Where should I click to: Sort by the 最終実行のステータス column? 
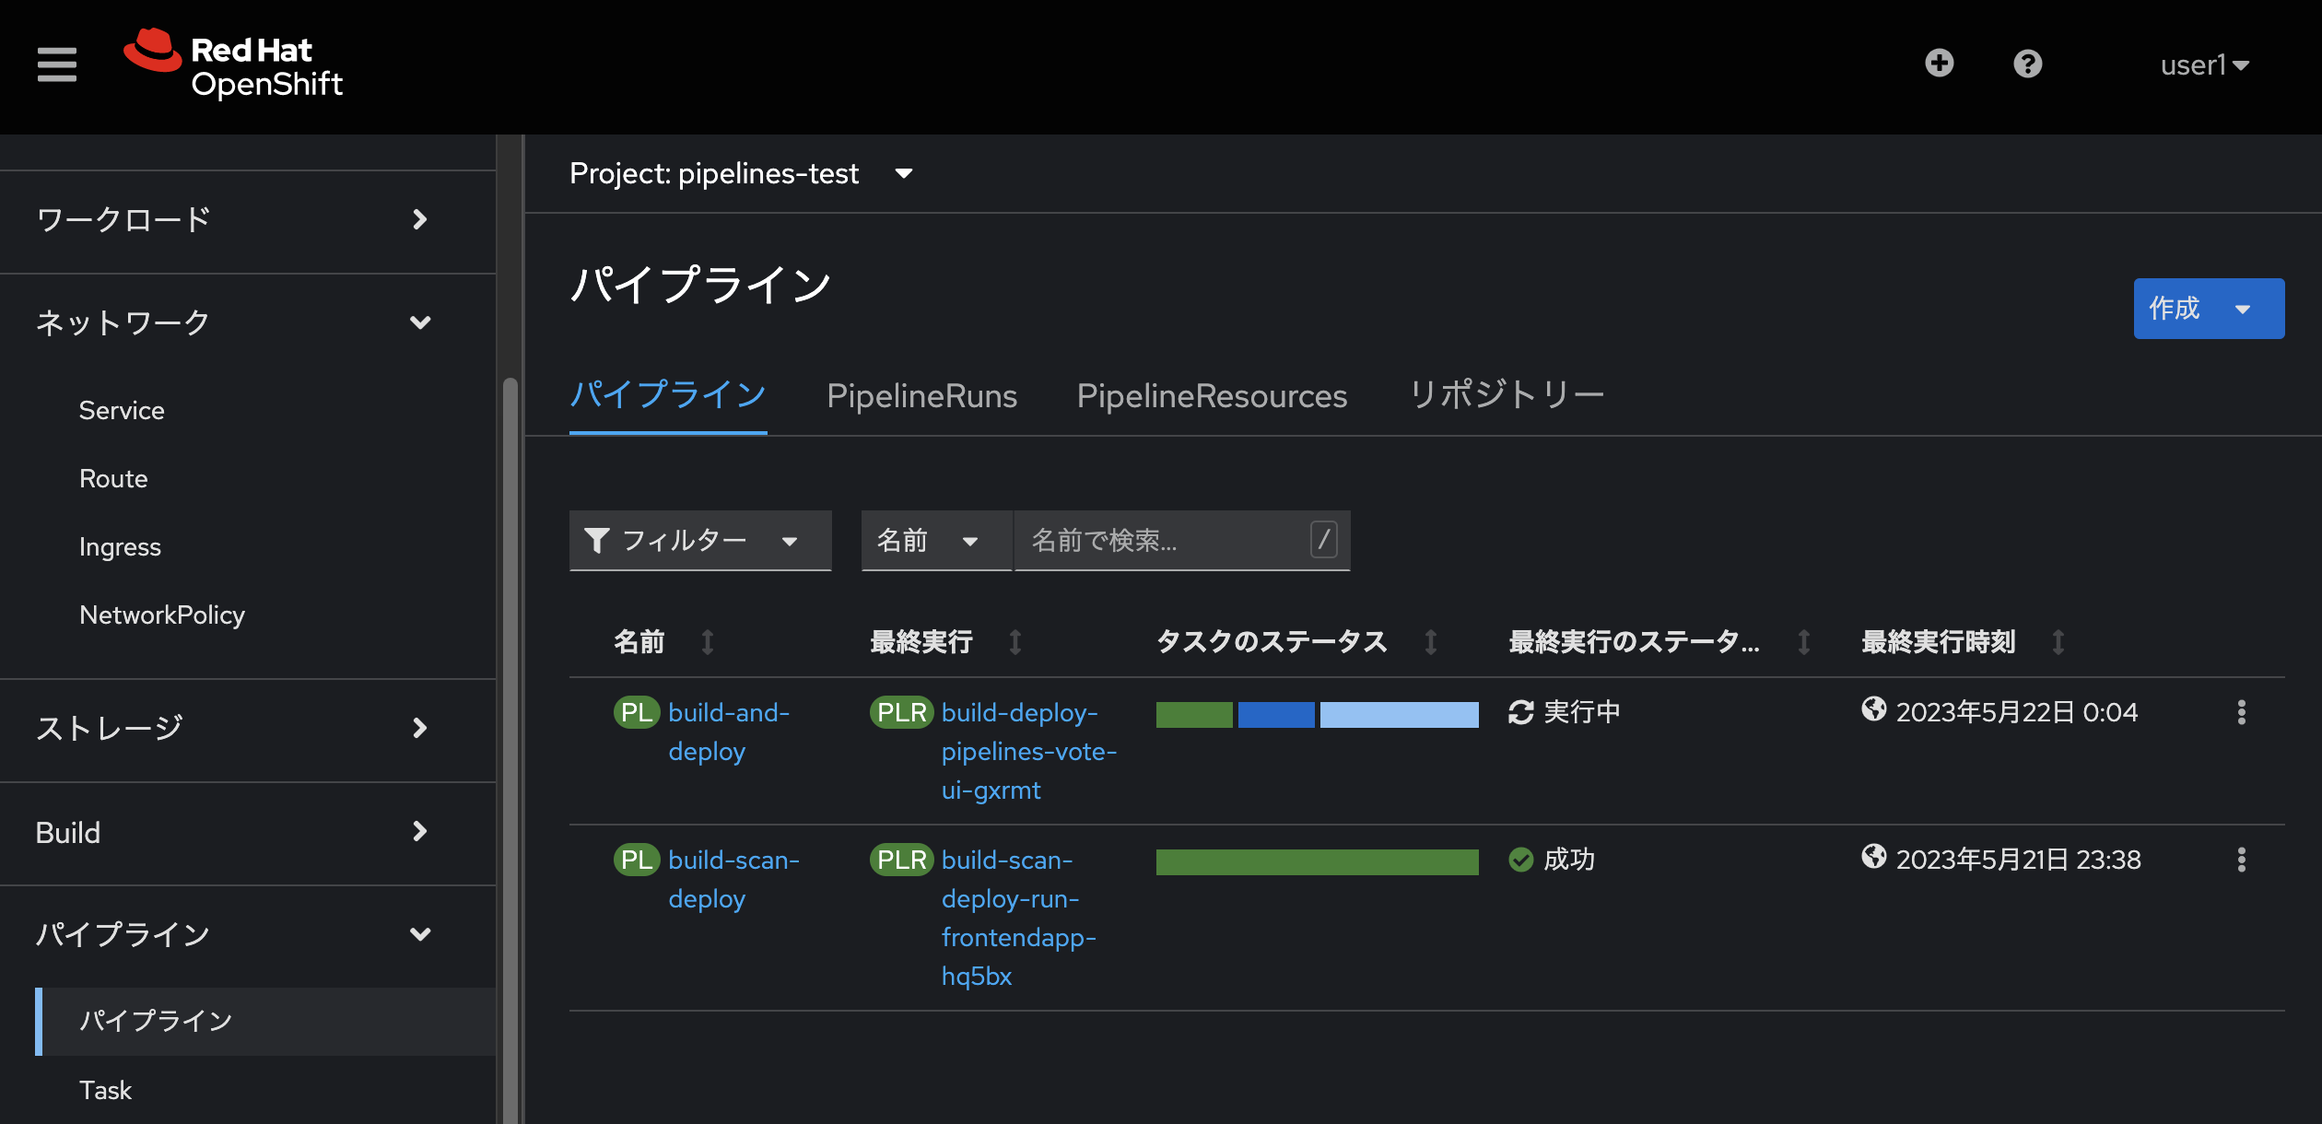click(1660, 641)
